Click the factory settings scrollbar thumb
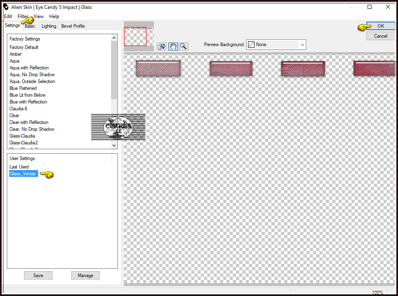398x296 pixels. click(114, 70)
